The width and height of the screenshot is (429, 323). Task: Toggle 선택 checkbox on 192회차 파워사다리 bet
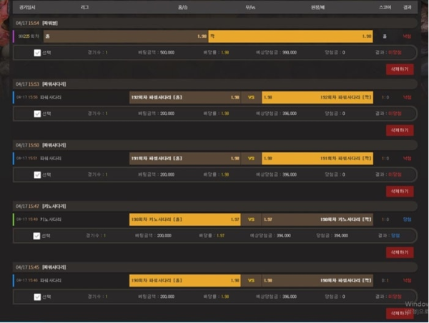(37, 113)
